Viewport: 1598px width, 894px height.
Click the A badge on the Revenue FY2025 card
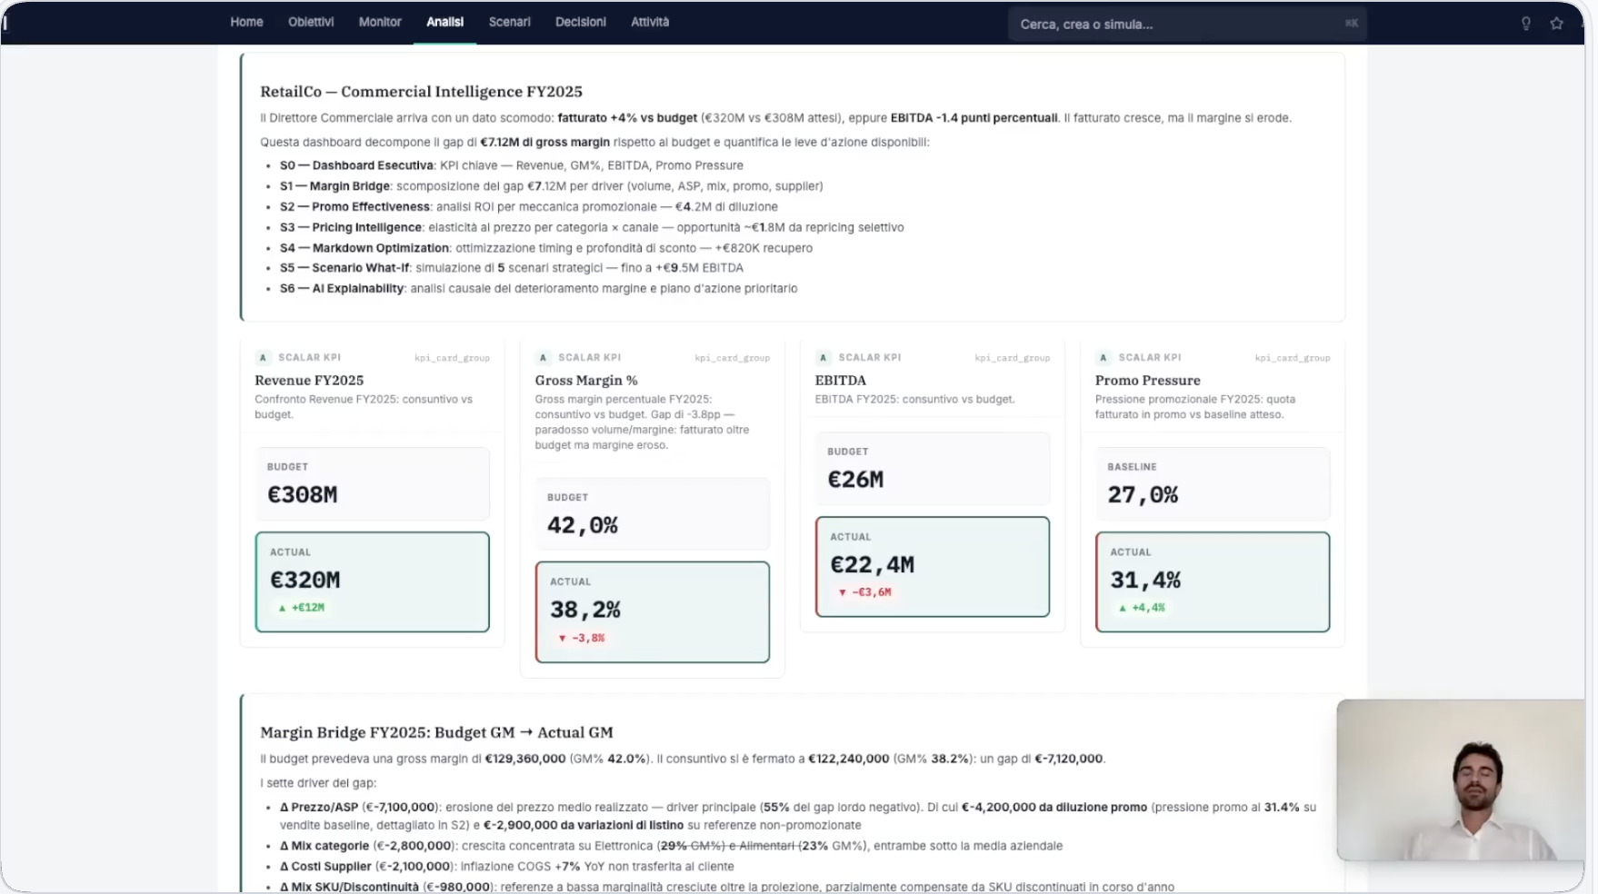pos(263,358)
